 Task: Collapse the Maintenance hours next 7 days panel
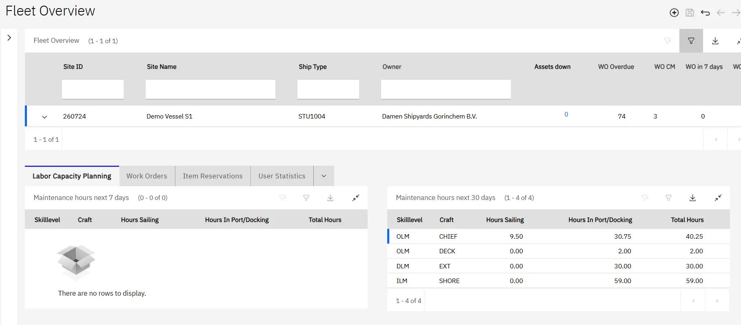[x=356, y=198]
